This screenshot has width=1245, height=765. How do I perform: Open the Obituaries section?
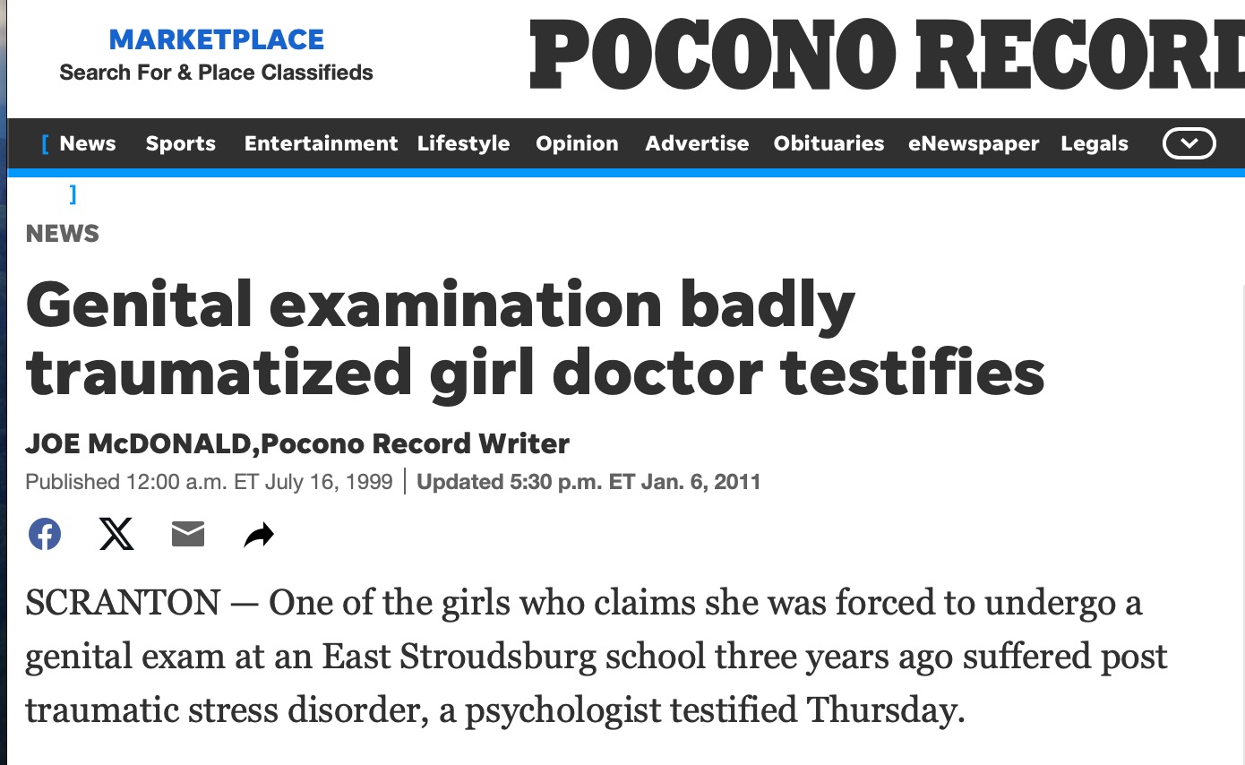point(829,143)
